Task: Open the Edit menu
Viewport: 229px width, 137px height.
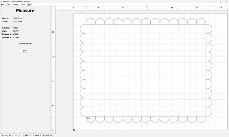Action: 8,5
